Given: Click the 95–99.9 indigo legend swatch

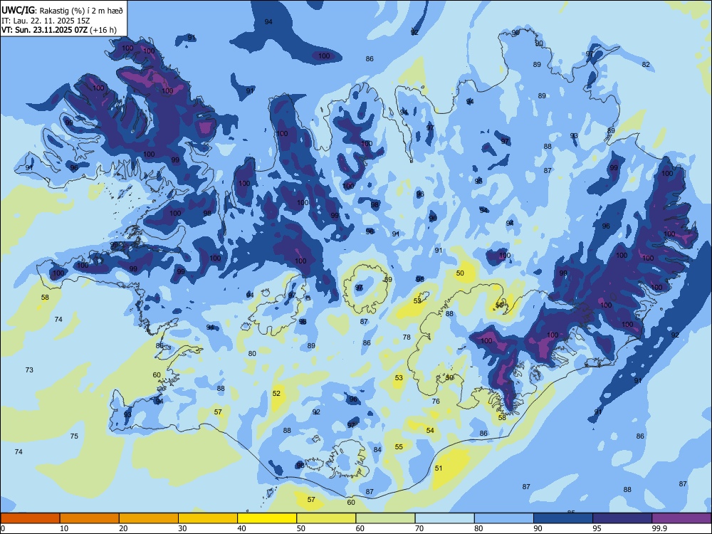Looking at the screenshot, I should coord(622,518).
